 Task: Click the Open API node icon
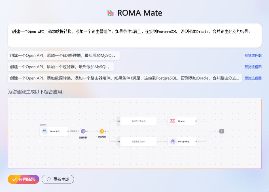point(45,131)
